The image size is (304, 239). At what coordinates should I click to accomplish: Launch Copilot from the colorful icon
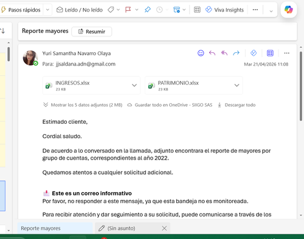(289, 10)
